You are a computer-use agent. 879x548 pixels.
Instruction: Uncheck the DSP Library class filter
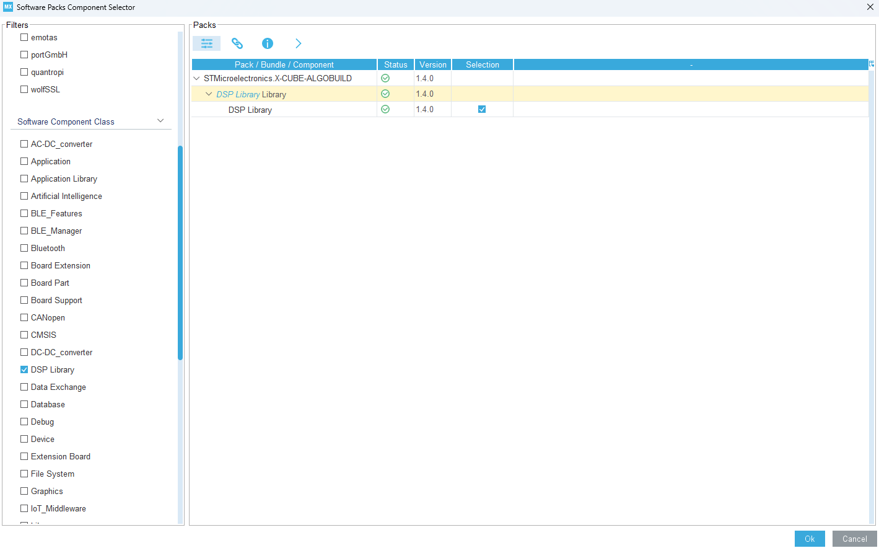24,369
